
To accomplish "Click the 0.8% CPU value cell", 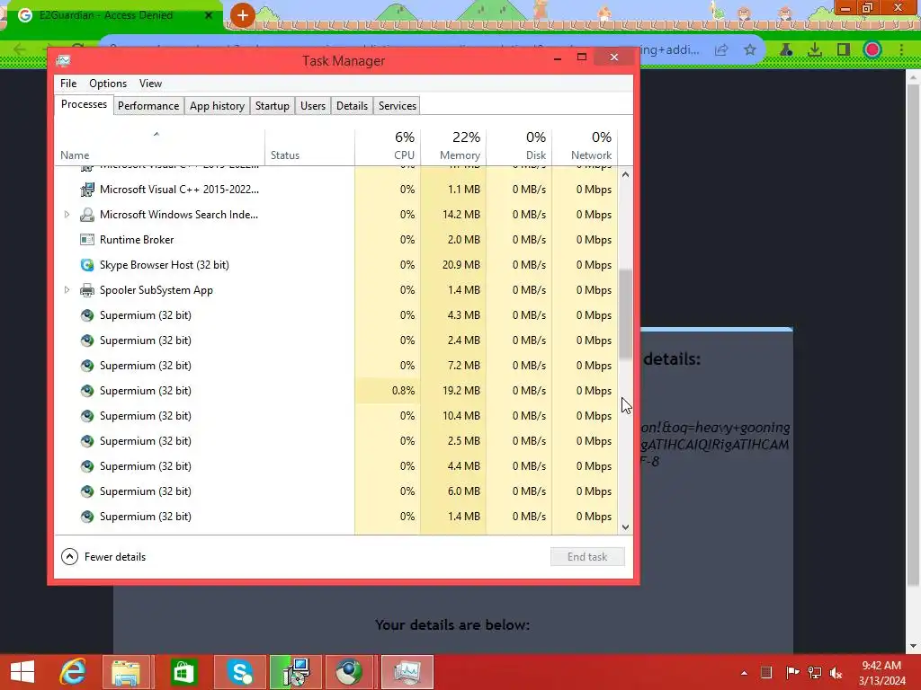I will point(388,391).
